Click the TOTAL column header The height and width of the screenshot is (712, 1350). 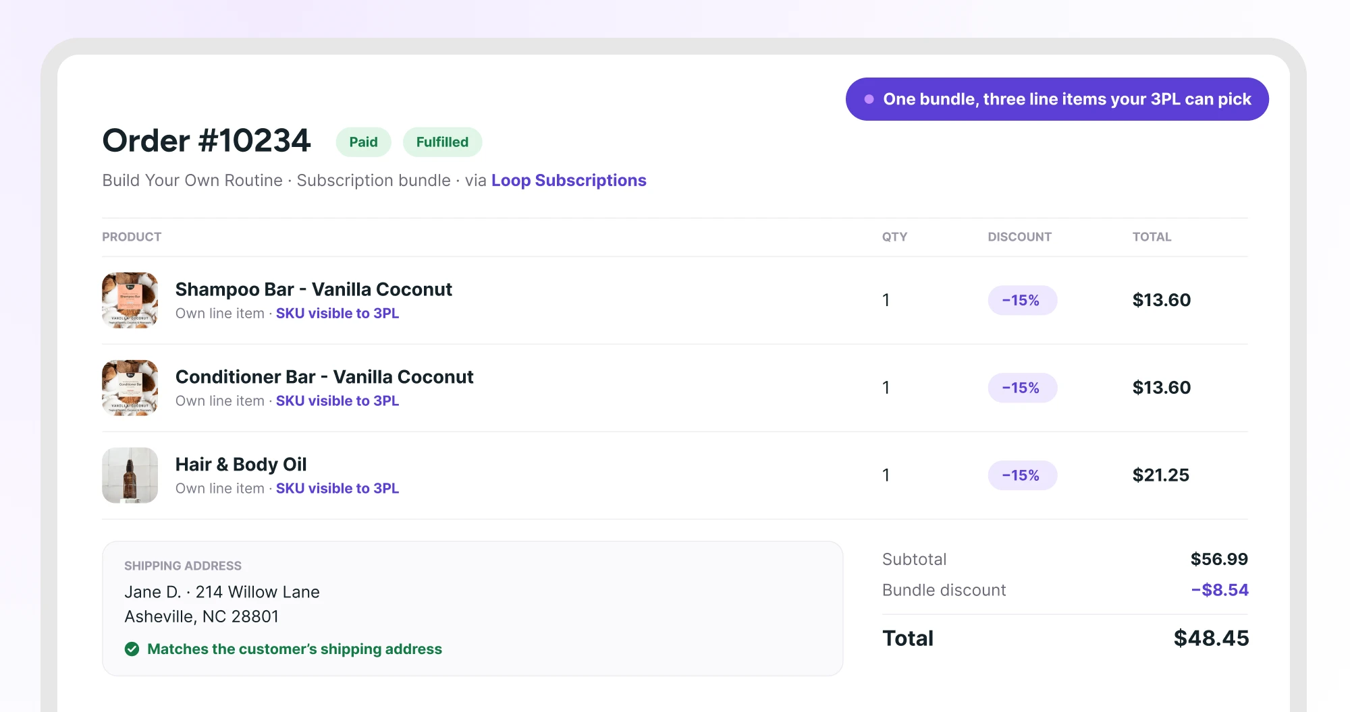tap(1152, 237)
